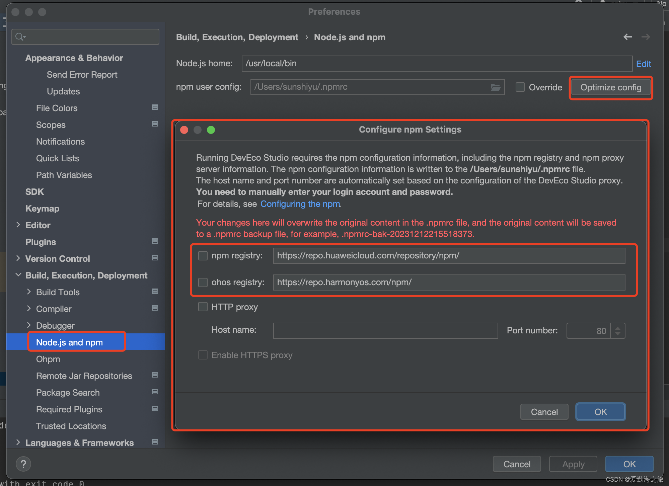Click the npm registry URL field
Viewport: 669px width, 486px height.
(449, 256)
